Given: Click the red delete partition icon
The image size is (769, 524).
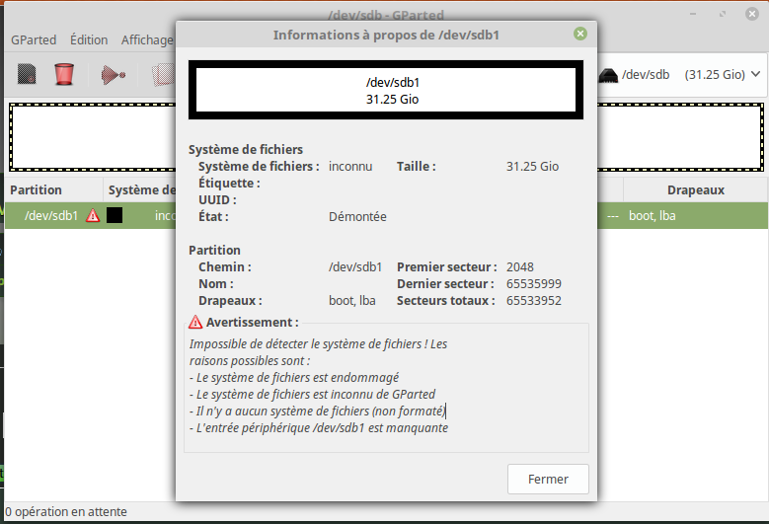Looking at the screenshot, I should click(64, 75).
